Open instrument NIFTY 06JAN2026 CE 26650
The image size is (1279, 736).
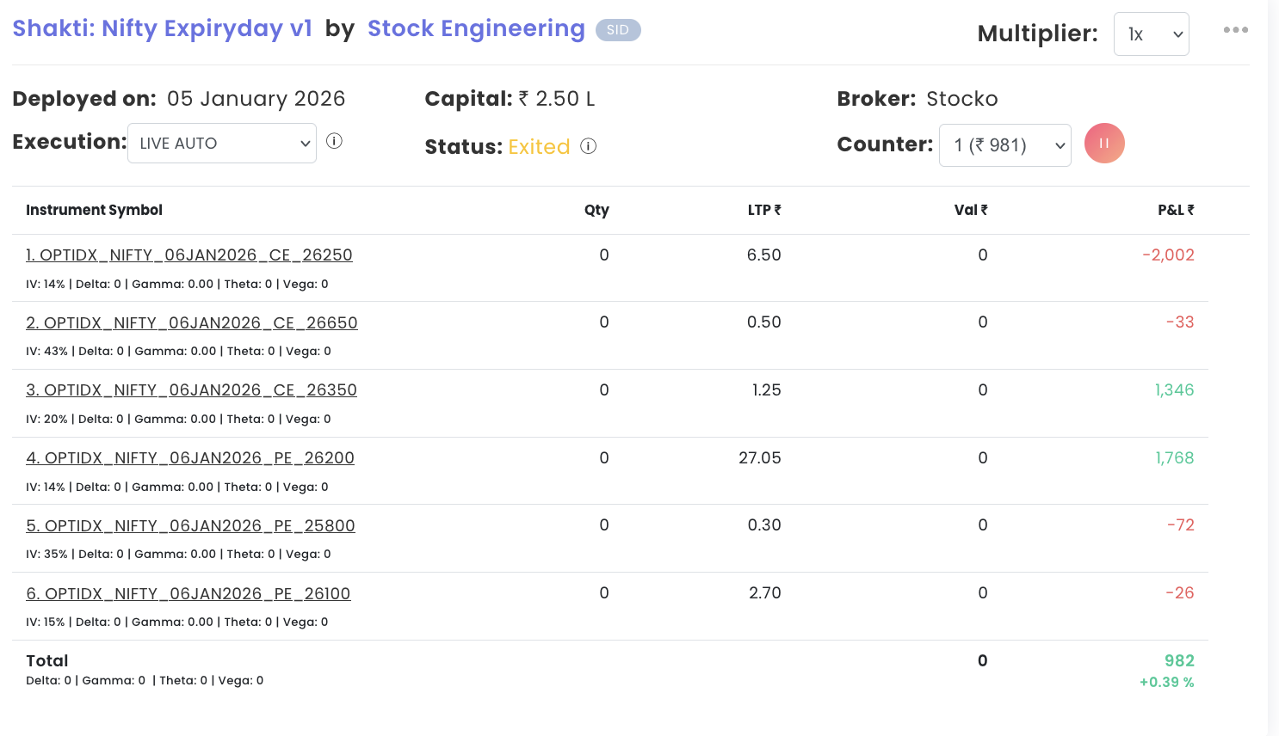point(192,323)
